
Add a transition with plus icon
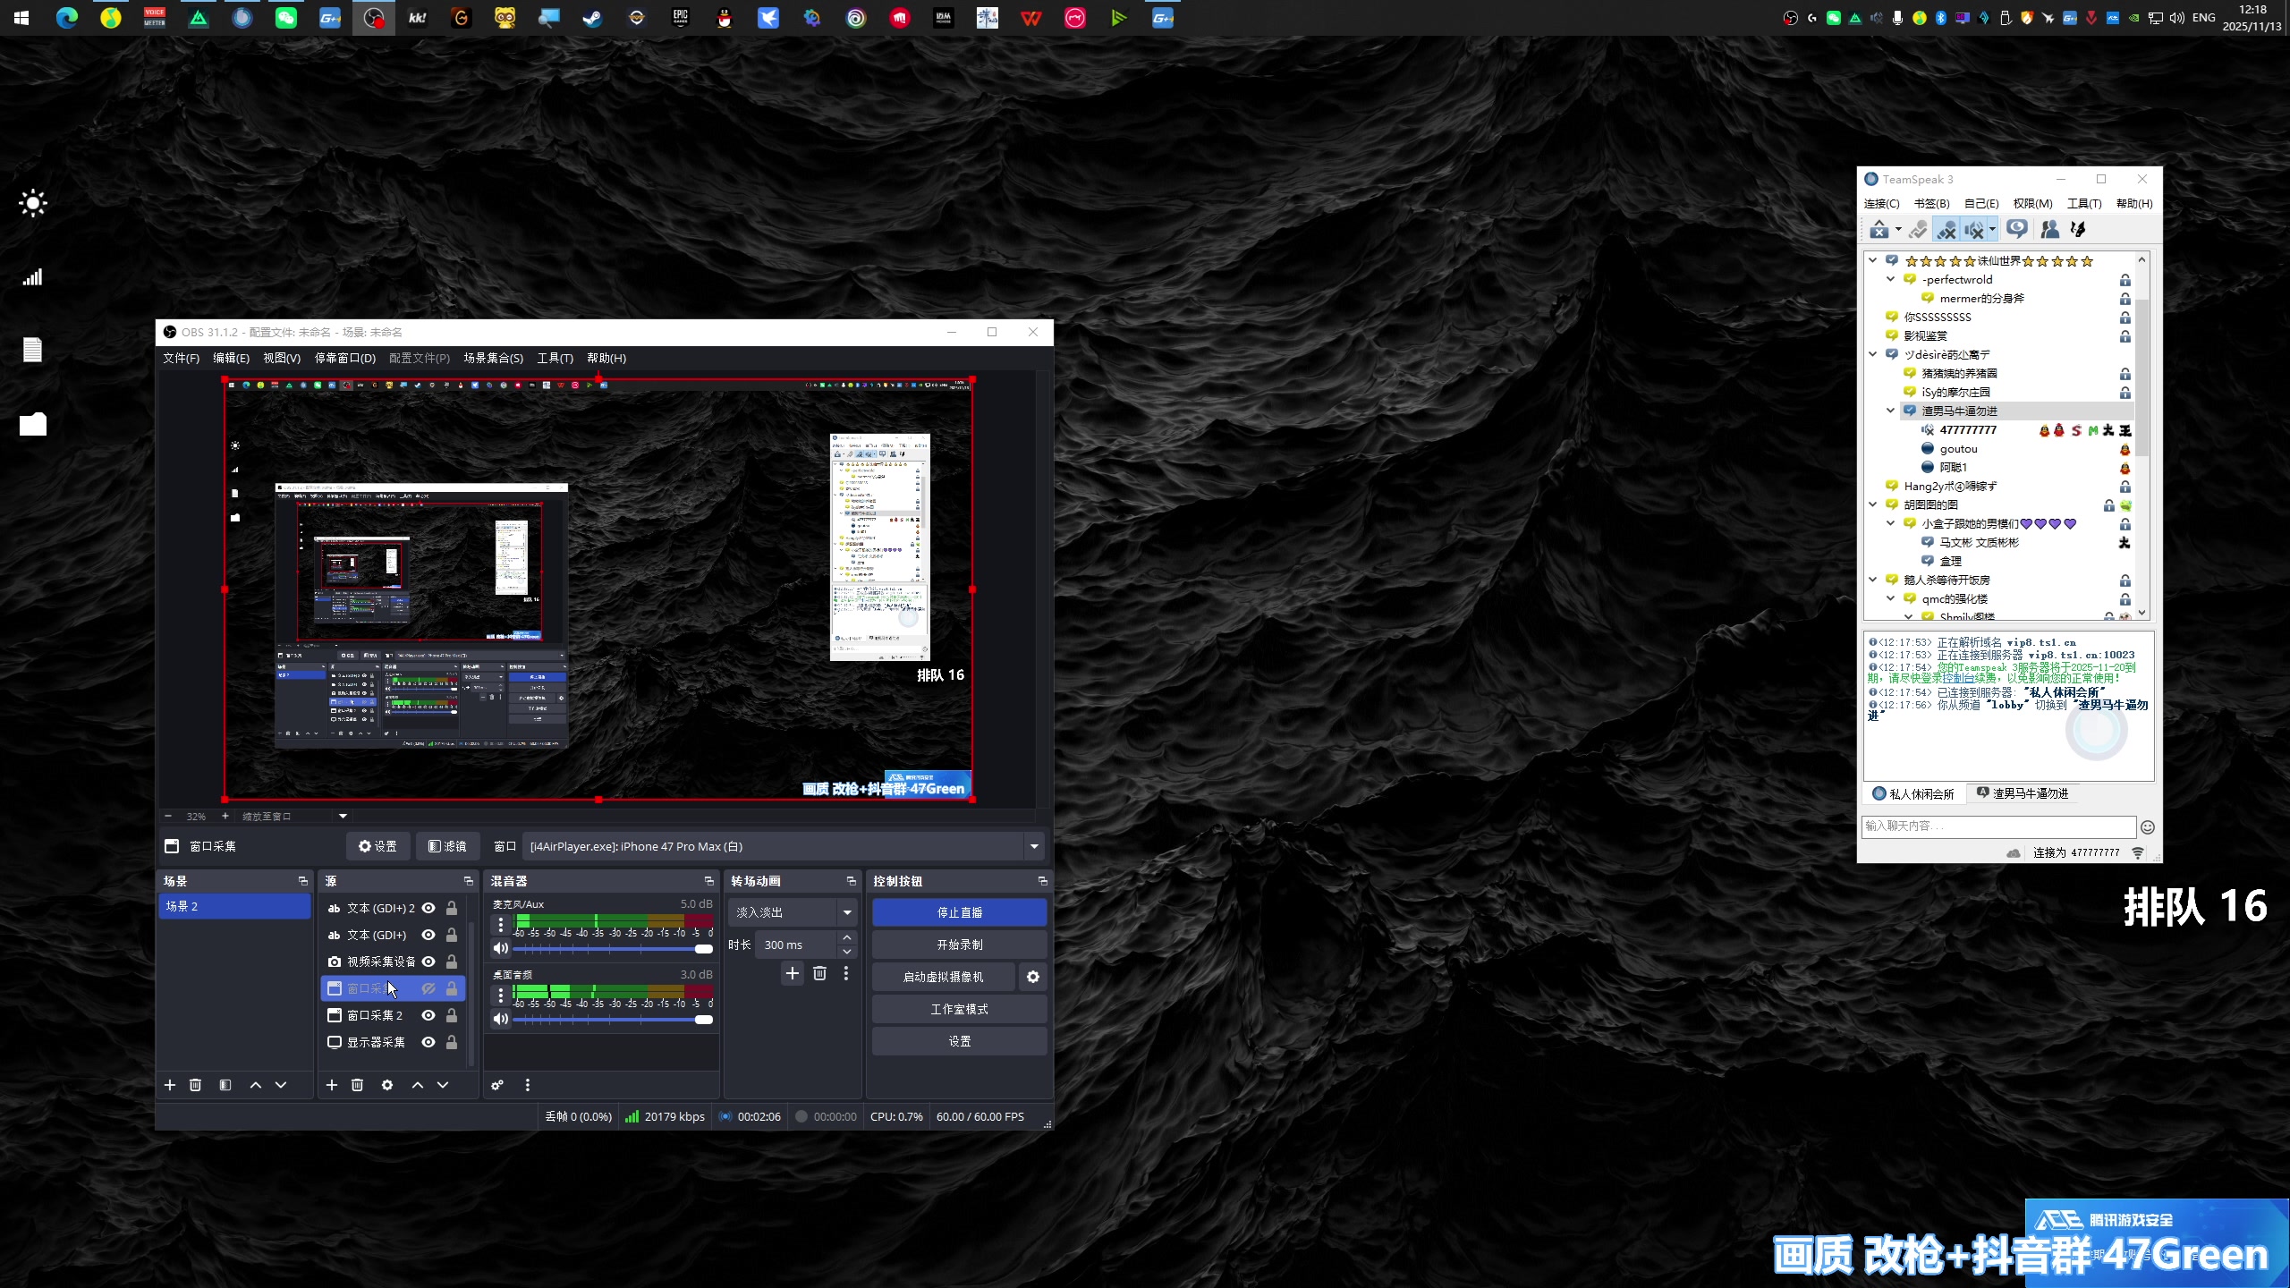click(x=792, y=973)
